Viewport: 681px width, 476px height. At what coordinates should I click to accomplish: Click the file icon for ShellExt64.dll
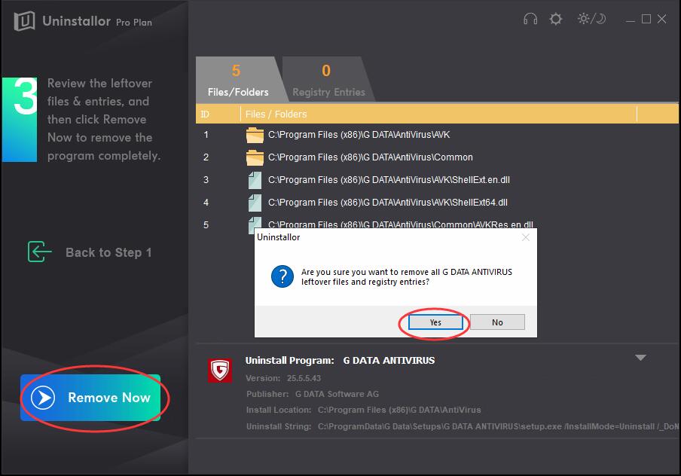coord(255,203)
